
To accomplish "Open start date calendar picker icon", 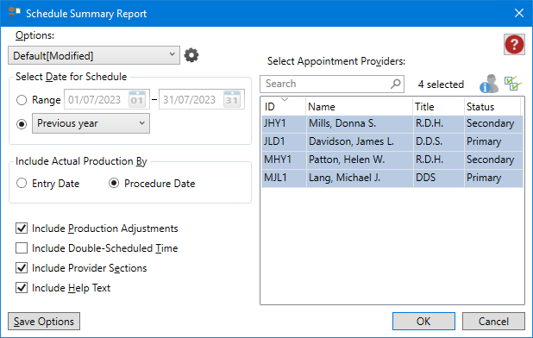I will click(x=137, y=99).
